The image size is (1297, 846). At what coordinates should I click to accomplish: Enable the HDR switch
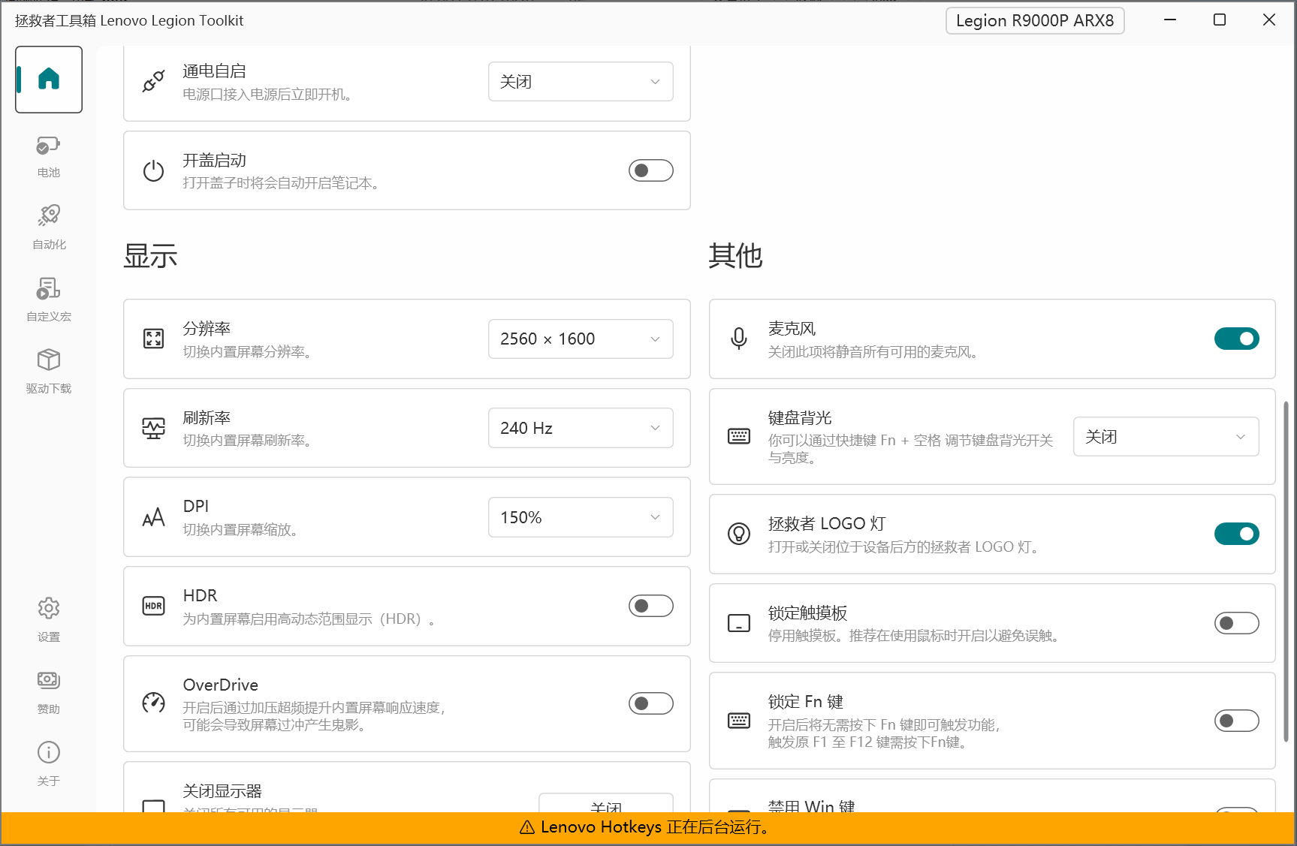(651, 606)
